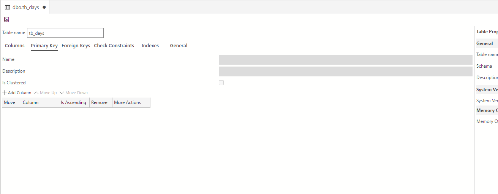Click the primary key Description field
The width and height of the screenshot is (498, 194).
(x=346, y=71)
